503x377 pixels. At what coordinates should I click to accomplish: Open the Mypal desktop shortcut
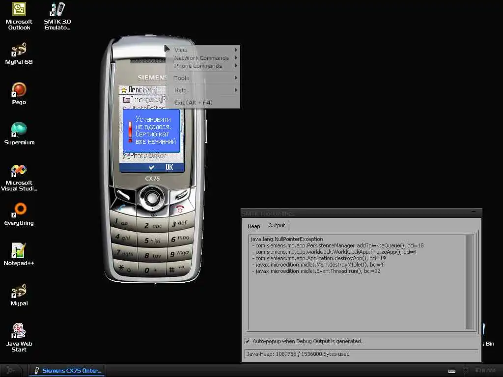point(19,295)
